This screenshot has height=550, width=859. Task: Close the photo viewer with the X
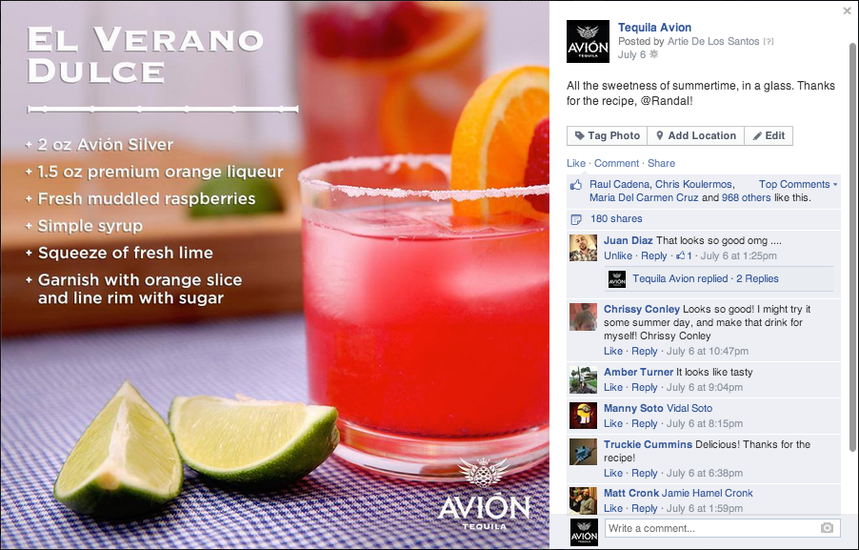pyautogui.click(x=847, y=10)
